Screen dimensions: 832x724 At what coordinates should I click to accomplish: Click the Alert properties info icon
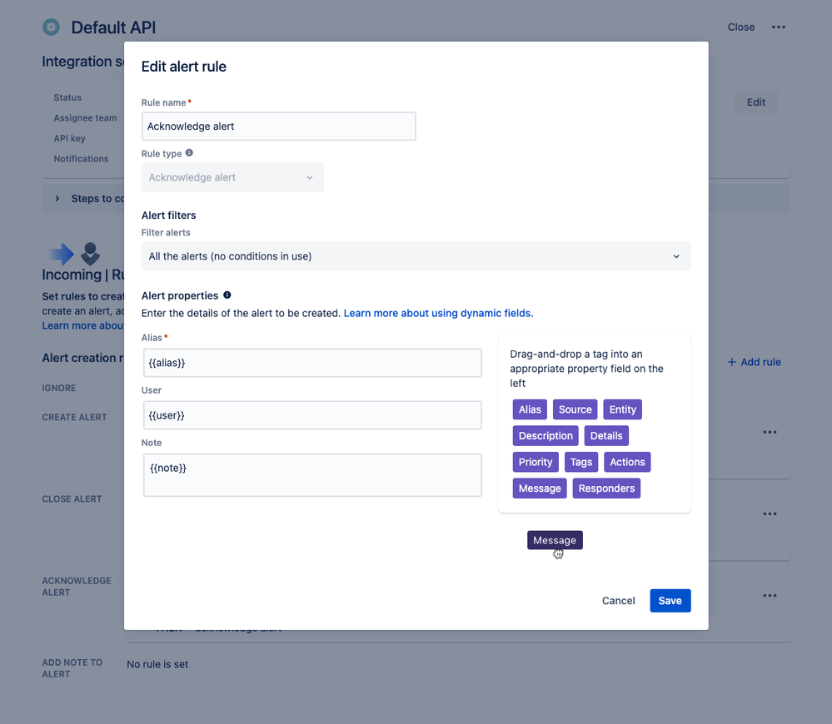(x=227, y=295)
